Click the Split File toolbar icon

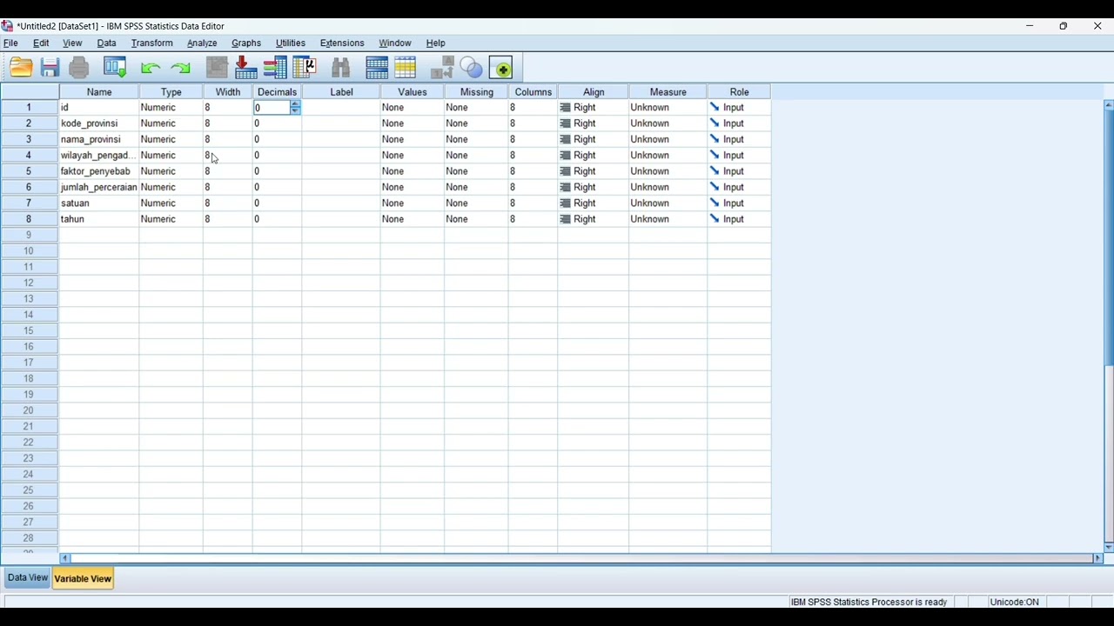pyautogui.click(x=377, y=68)
